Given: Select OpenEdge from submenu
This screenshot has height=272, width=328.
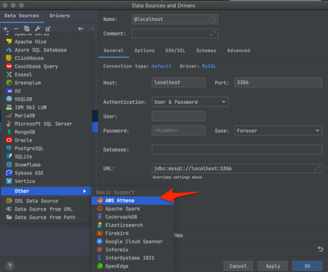Looking at the screenshot, I should click(133, 266).
